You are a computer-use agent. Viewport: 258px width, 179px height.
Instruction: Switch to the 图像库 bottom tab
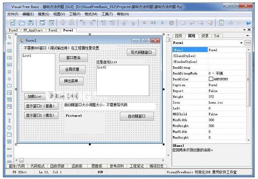pyautogui.click(x=97, y=166)
